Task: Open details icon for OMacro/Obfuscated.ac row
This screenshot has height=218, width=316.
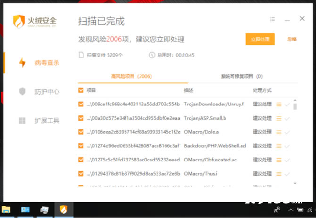Action: pos(279,160)
